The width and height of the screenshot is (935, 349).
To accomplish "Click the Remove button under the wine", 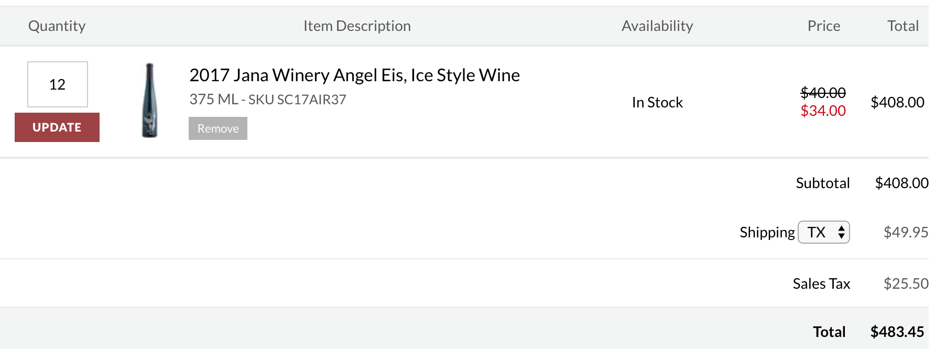I will (218, 128).
